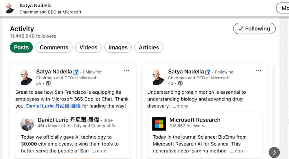Expand '...more' in Daniel Lurie's shared post
Viewport: 289px width, 159px height.
pos(99,151)
